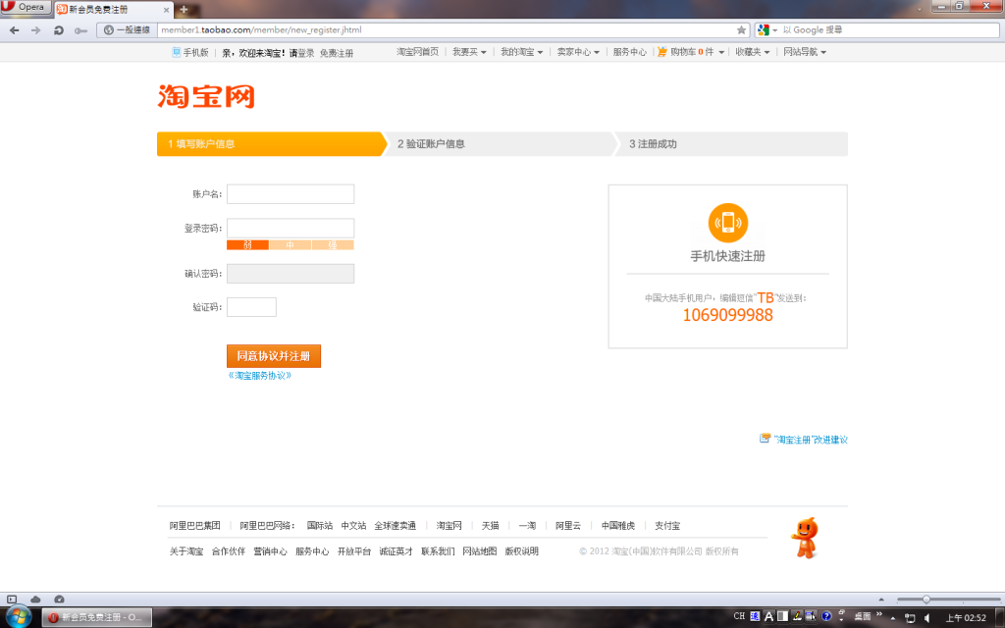Image resolution: width=1005 pixels, height=628 pixels.
Task: Expand the 卖家中心 dropdown menu
Action: click(x=578, y=52)
